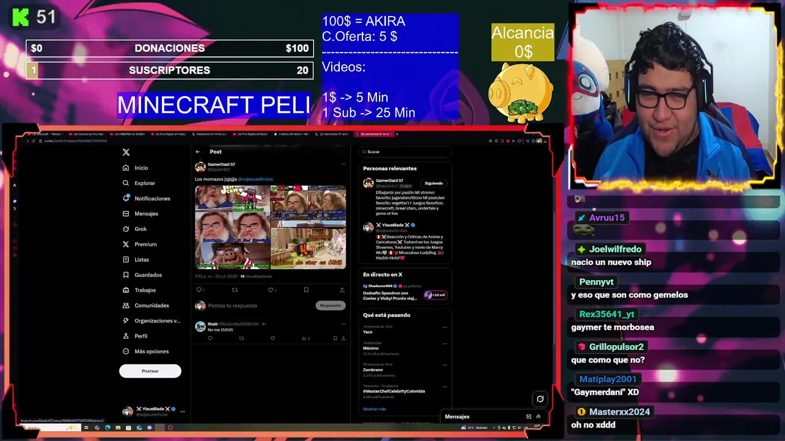Open the Explorar search icon in sidebar
This screenshot has height=441, width=785.
pos(126,183)
